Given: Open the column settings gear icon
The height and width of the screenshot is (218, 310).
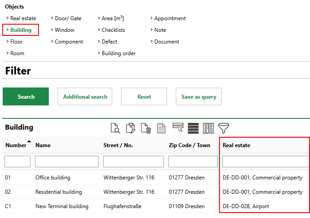Looking at the screenshot, I should click(208, 128).
